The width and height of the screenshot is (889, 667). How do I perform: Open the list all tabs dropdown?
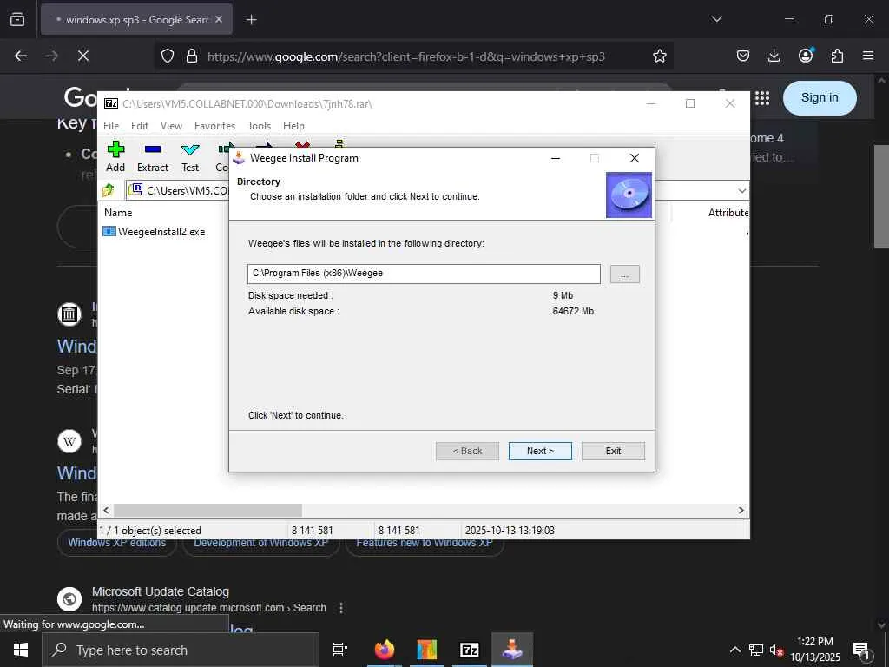pyautogui.click(x=716, y=19)
